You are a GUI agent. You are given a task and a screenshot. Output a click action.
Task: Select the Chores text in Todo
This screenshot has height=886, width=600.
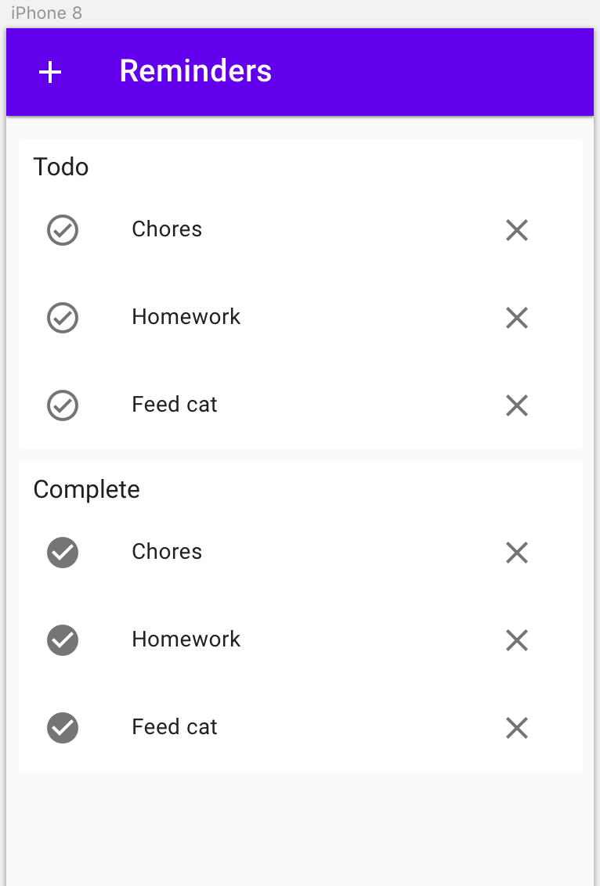(167, 229)
